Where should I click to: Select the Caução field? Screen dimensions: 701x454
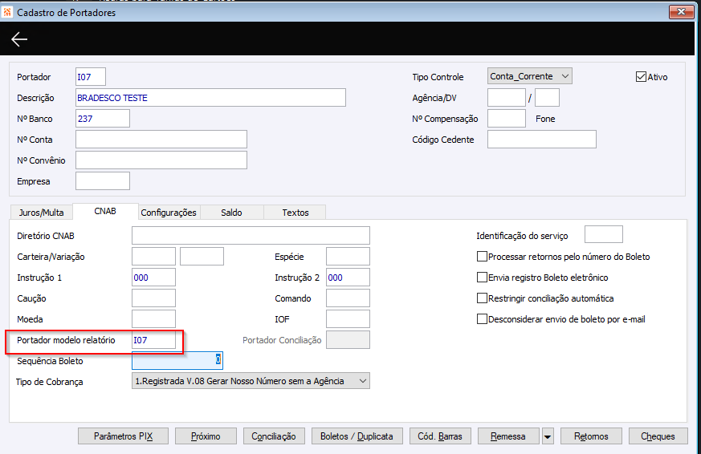154,298
